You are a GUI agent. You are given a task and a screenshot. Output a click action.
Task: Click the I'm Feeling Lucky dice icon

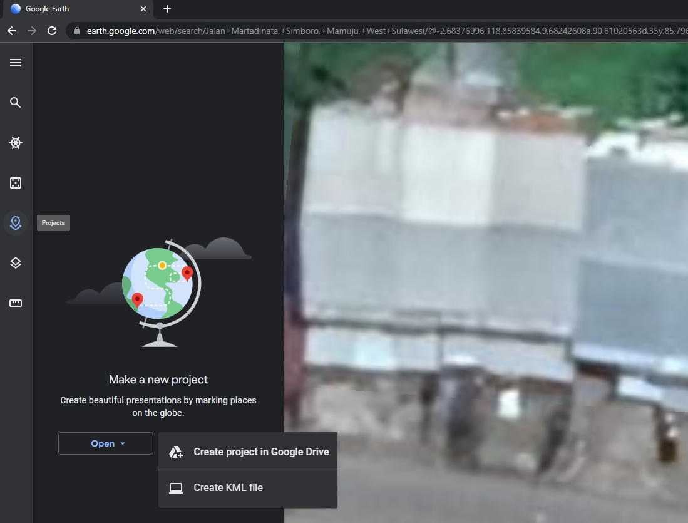(x=16, y=183)
